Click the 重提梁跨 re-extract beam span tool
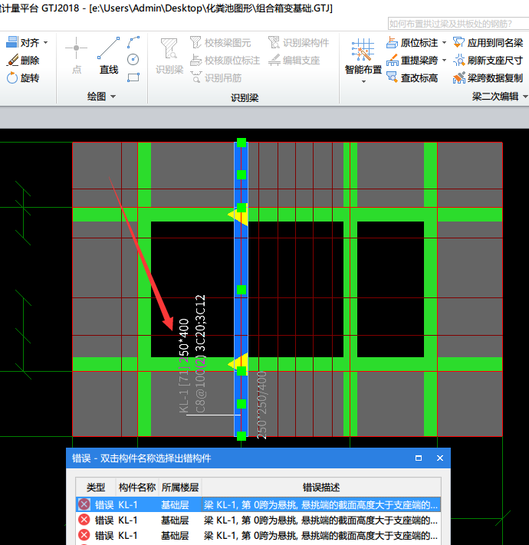Image resolution: width=529 pixels, height=545 pixels. pyautogui.click(x=412, y=61)
